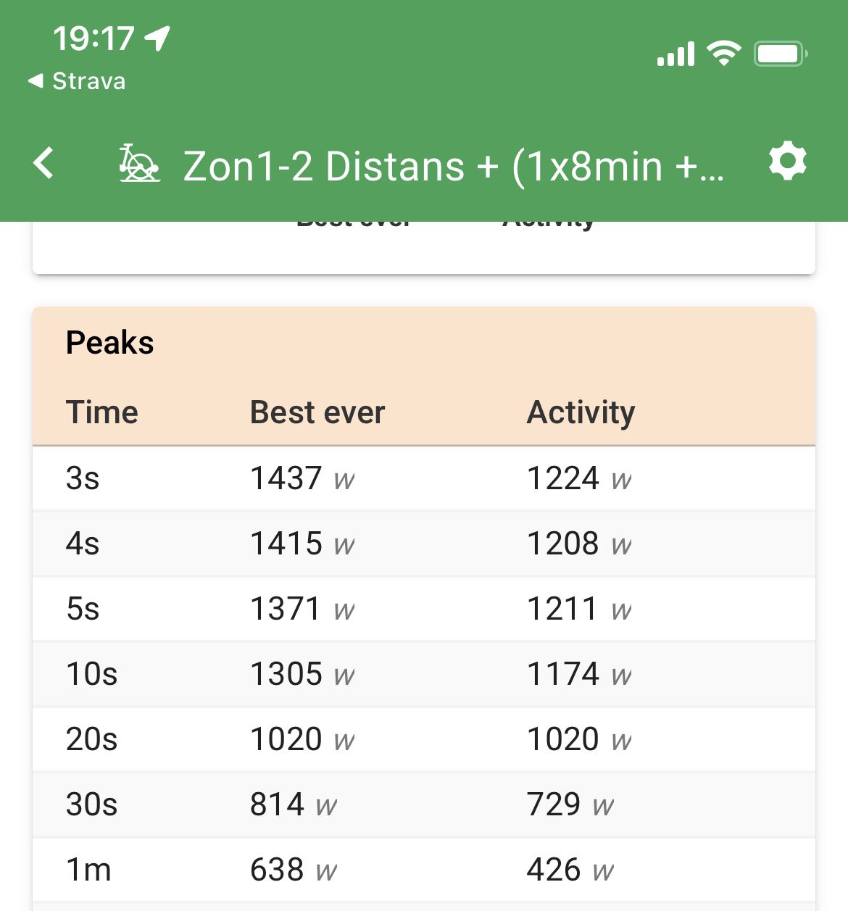Select the Time column header
The height and width of the screenshot is (911, 848).
pyautogui.click(x=102, y=412)
